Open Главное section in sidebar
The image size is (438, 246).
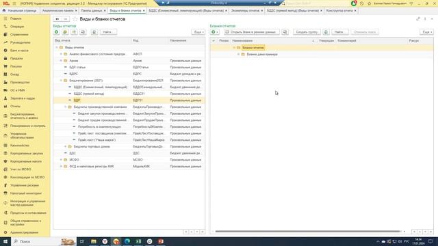16,18
